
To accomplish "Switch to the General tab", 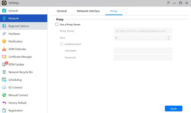I will (x=62, y=11).
